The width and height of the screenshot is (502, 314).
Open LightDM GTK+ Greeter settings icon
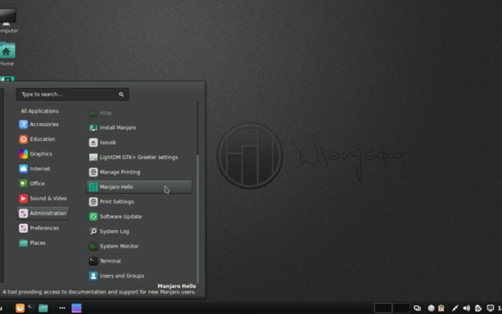93,157
